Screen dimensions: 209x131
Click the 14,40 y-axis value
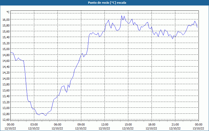(x=6, y=67)
